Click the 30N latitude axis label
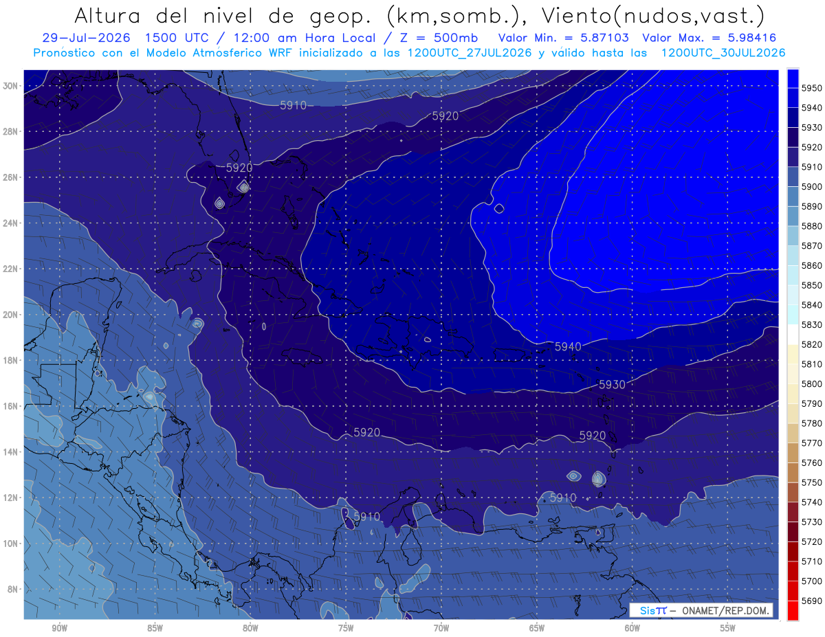 click(12, 86)
